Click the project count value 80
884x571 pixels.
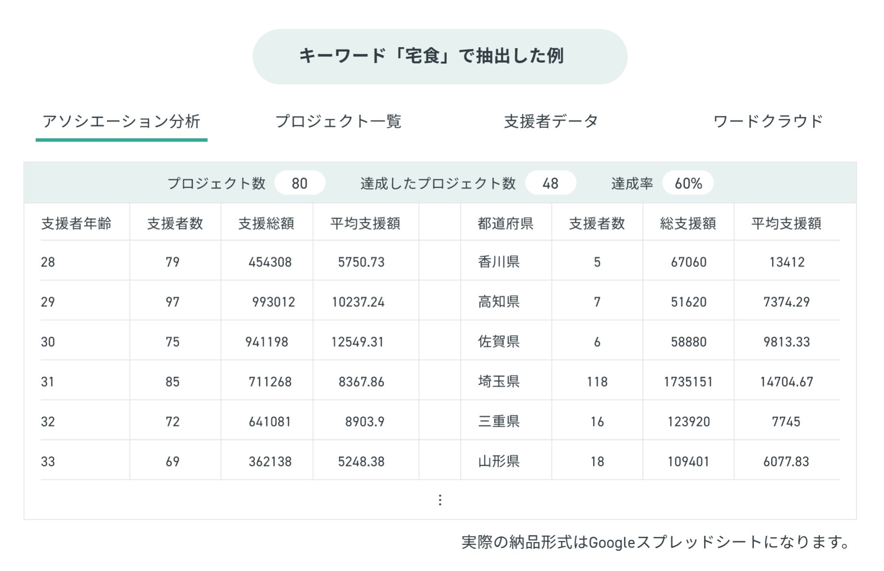point(300,183)
